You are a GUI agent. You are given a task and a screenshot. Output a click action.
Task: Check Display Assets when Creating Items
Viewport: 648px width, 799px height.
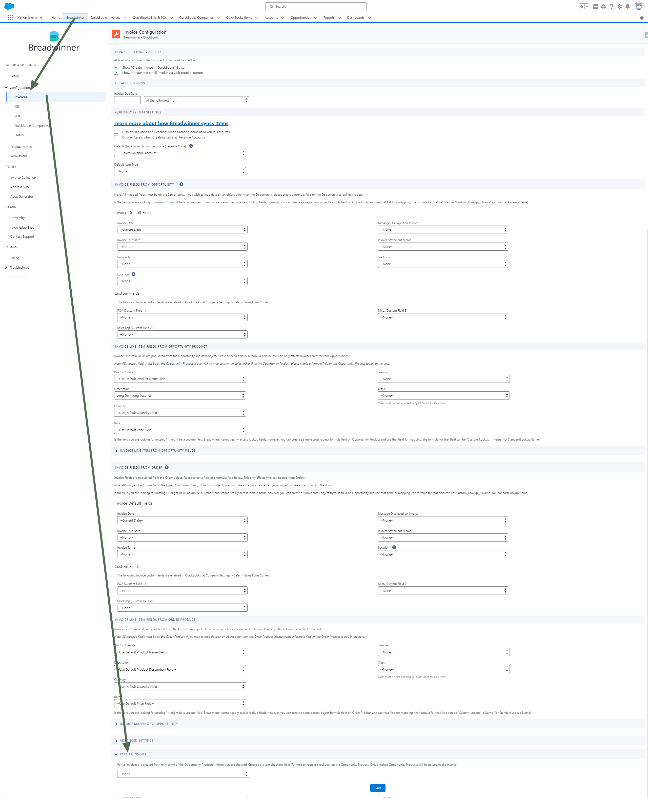click(x=116, y=137)
